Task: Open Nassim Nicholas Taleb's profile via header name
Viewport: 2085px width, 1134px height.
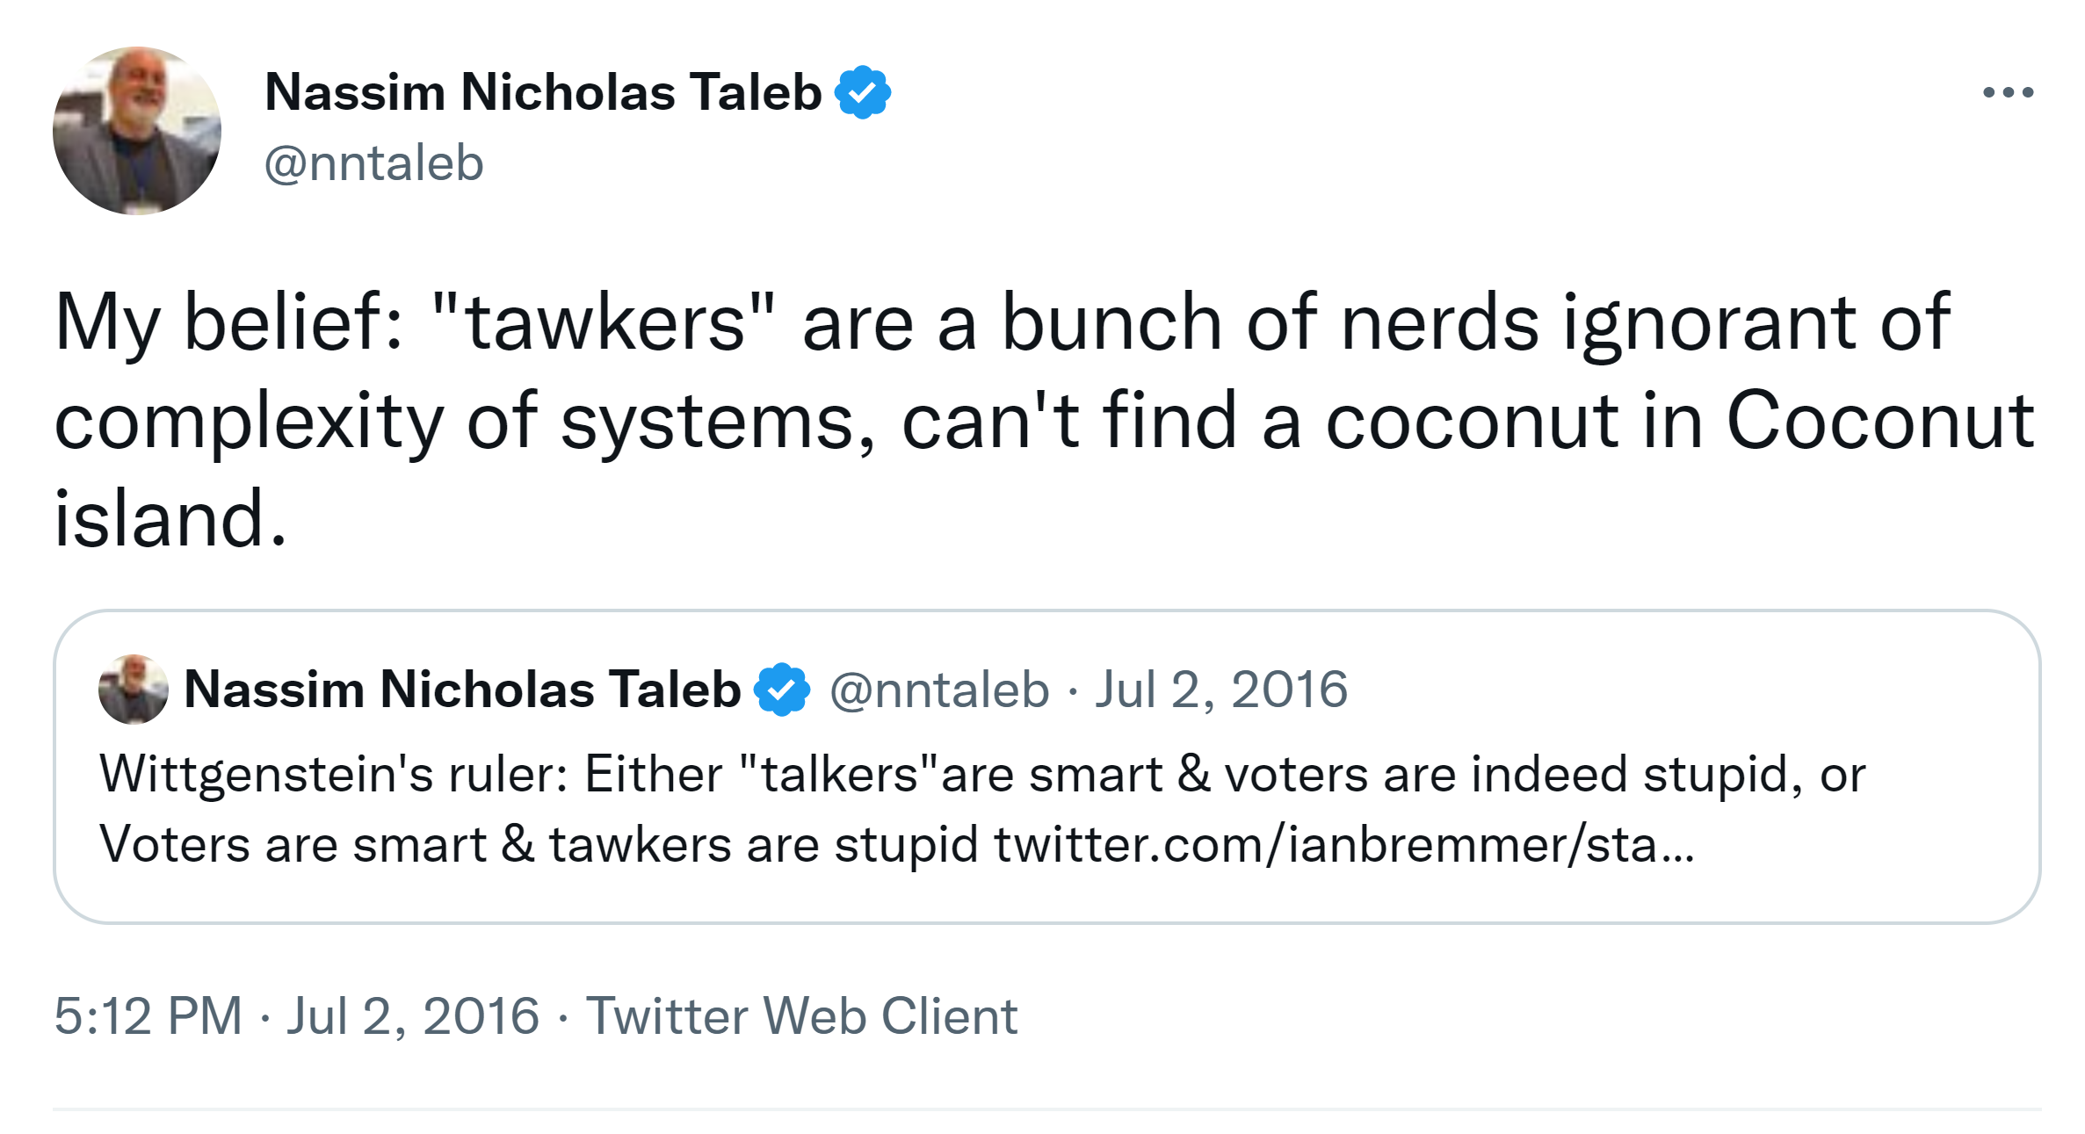Action: point(543,92)
